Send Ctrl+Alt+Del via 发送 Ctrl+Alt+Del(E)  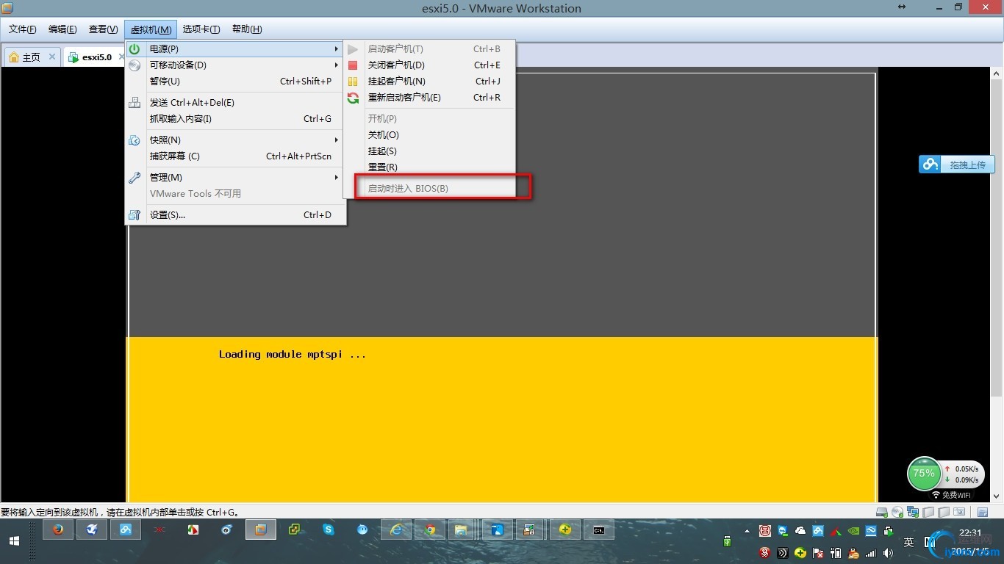pos(235,103)
